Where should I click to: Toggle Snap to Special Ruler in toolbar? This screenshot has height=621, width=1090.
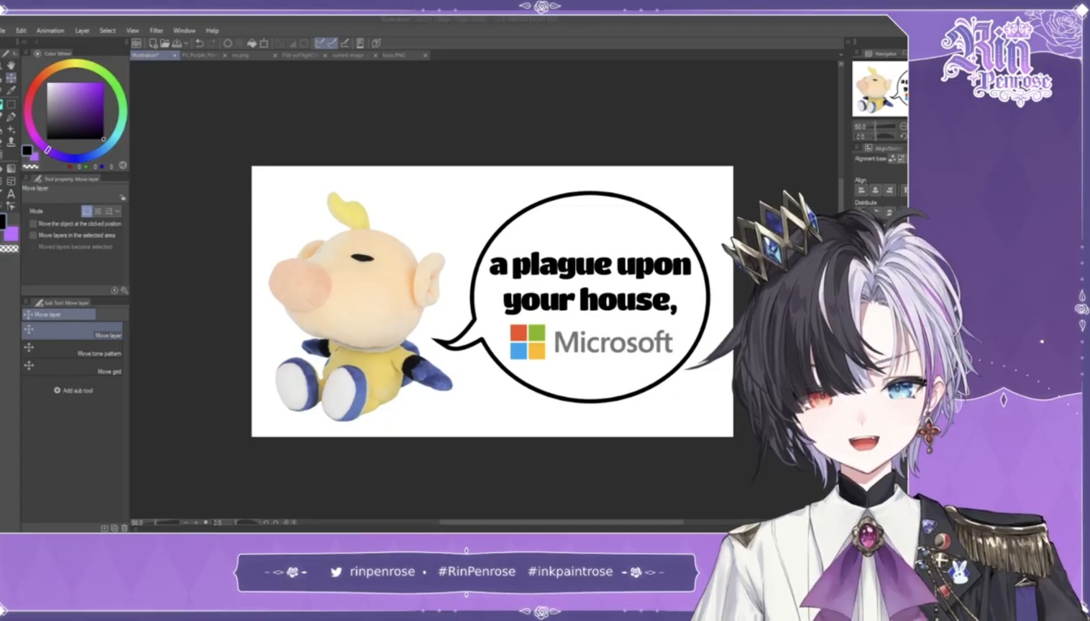coord(332,43)
